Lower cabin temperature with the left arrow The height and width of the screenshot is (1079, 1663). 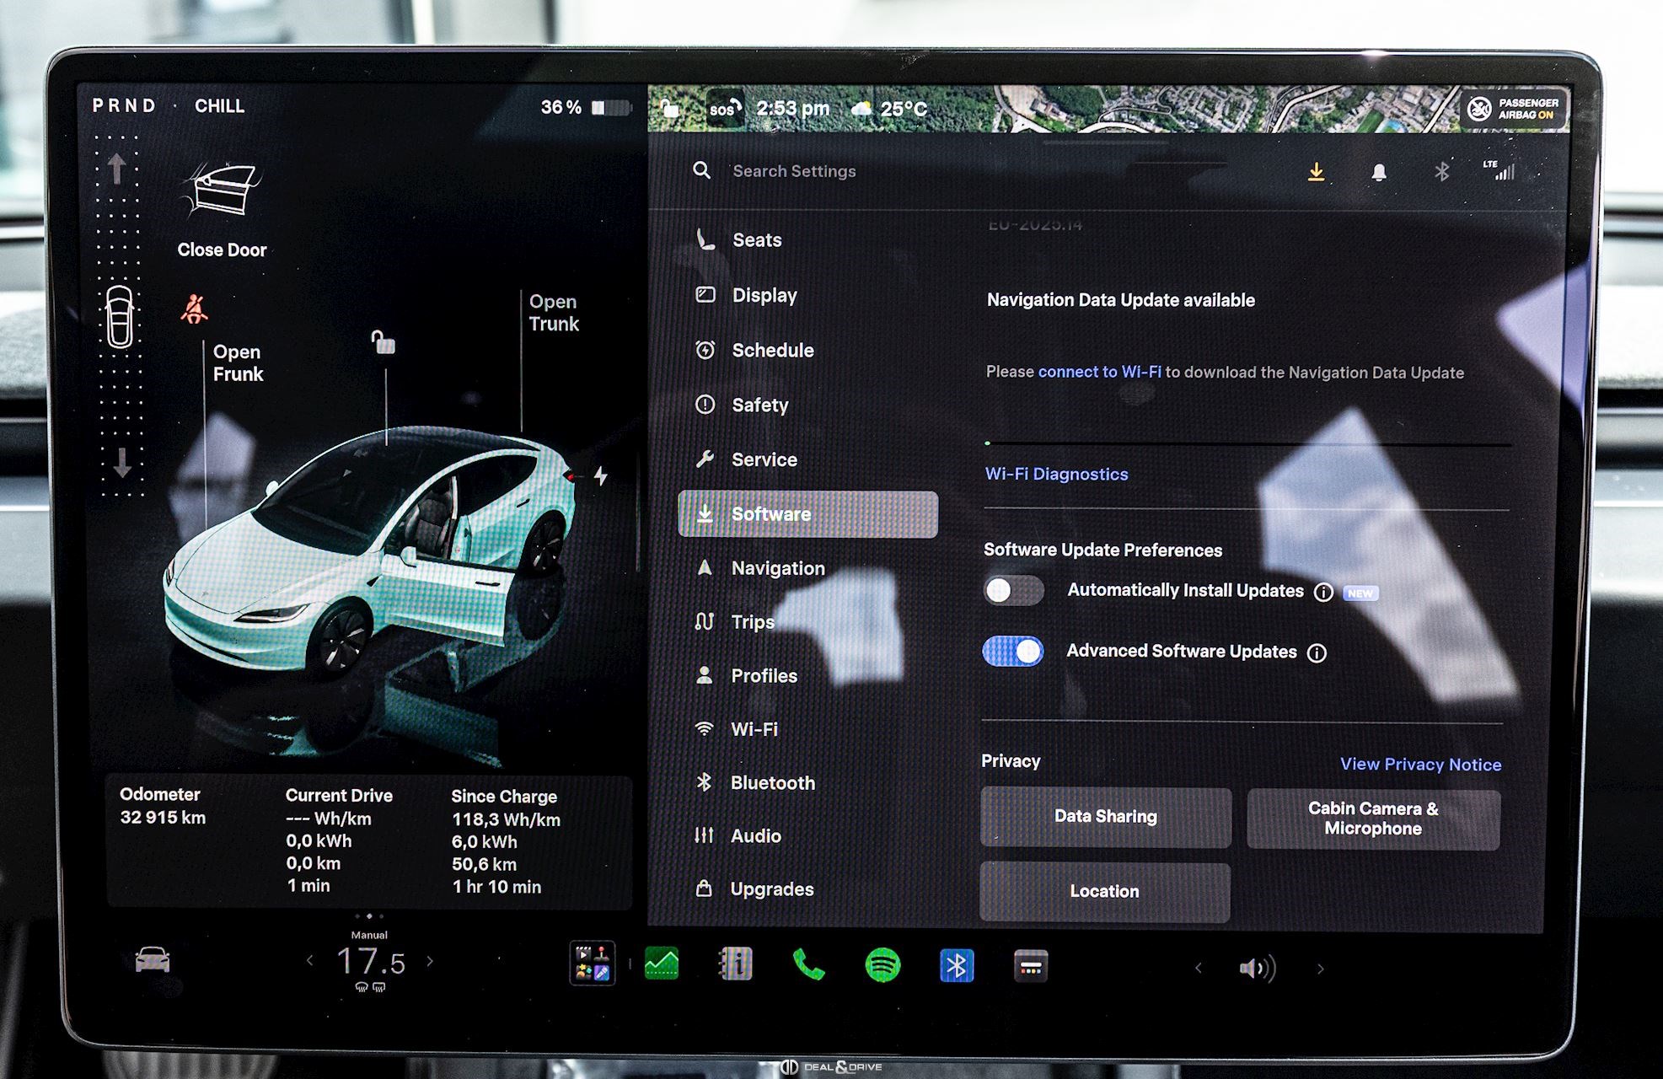[310, 960]
